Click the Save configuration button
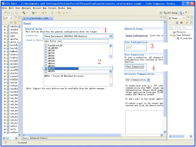Viewport: 196px width, 147px height. click(129, 47)
